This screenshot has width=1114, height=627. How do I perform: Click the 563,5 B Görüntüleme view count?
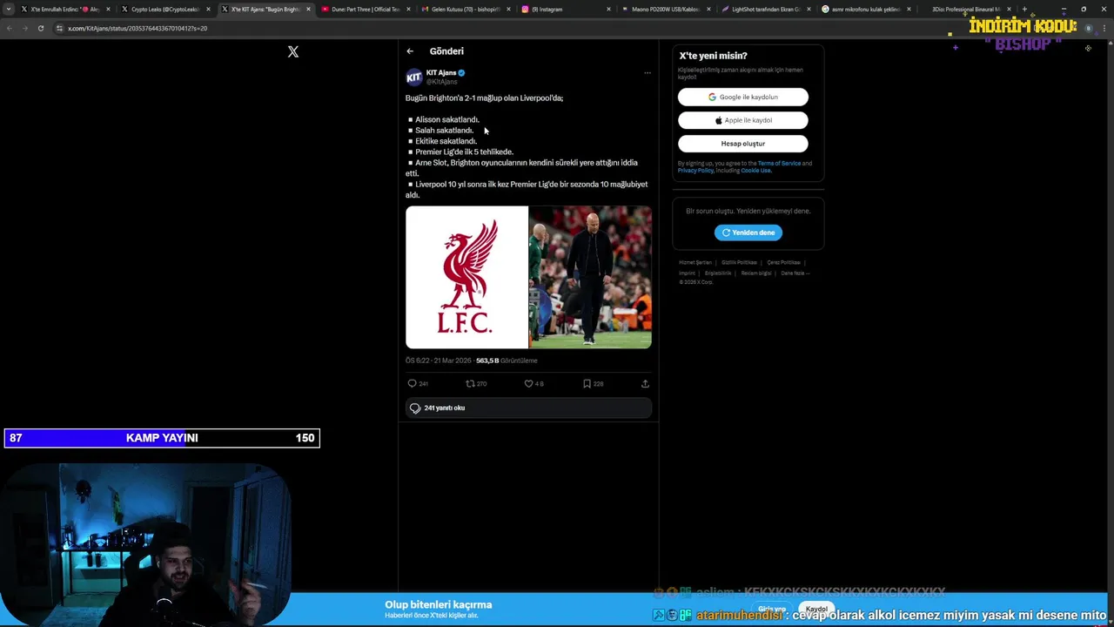click(507, 361)
